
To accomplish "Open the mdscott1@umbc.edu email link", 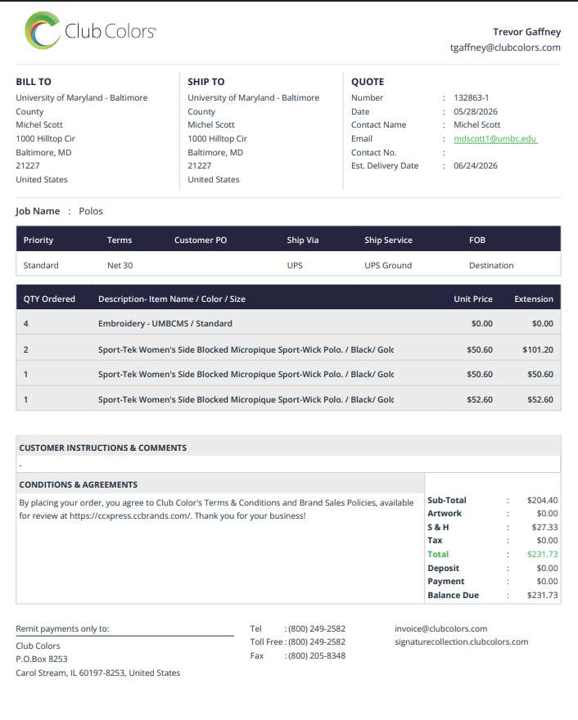I will tap(495, 138).
